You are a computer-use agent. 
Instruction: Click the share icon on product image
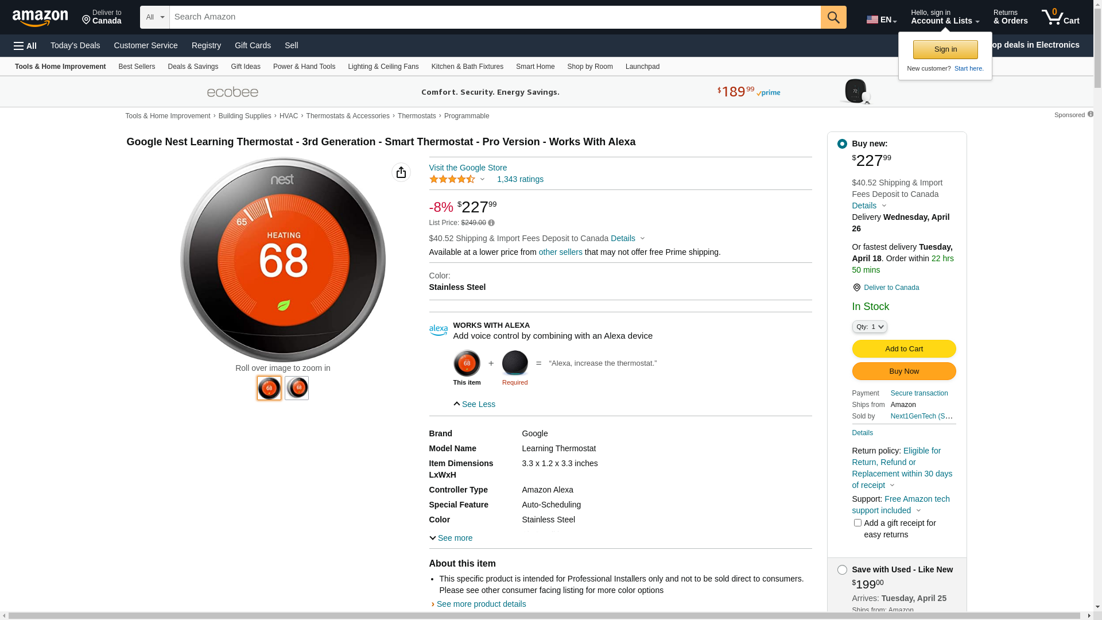pyautogui.click(x=401, y=172)
